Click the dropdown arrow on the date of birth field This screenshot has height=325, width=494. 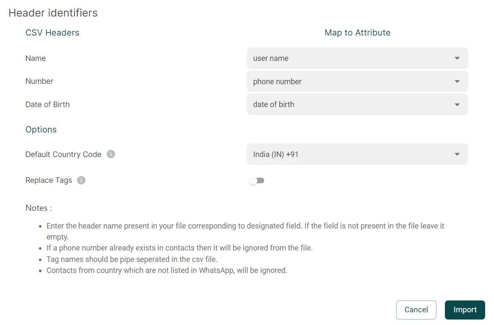pos(457,105)
